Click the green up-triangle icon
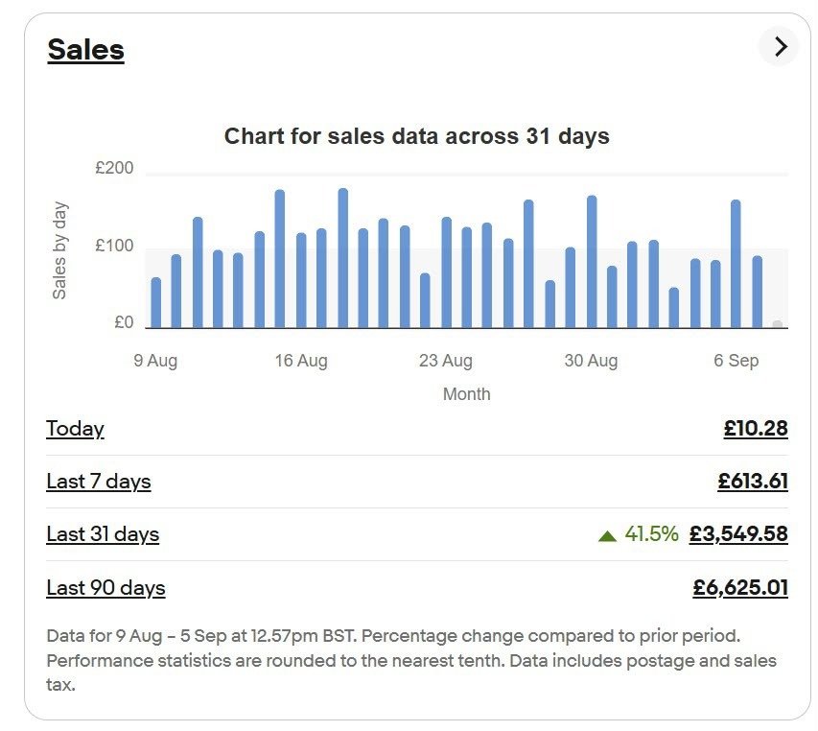The image size is (818, 731). (x=607, y=536)
